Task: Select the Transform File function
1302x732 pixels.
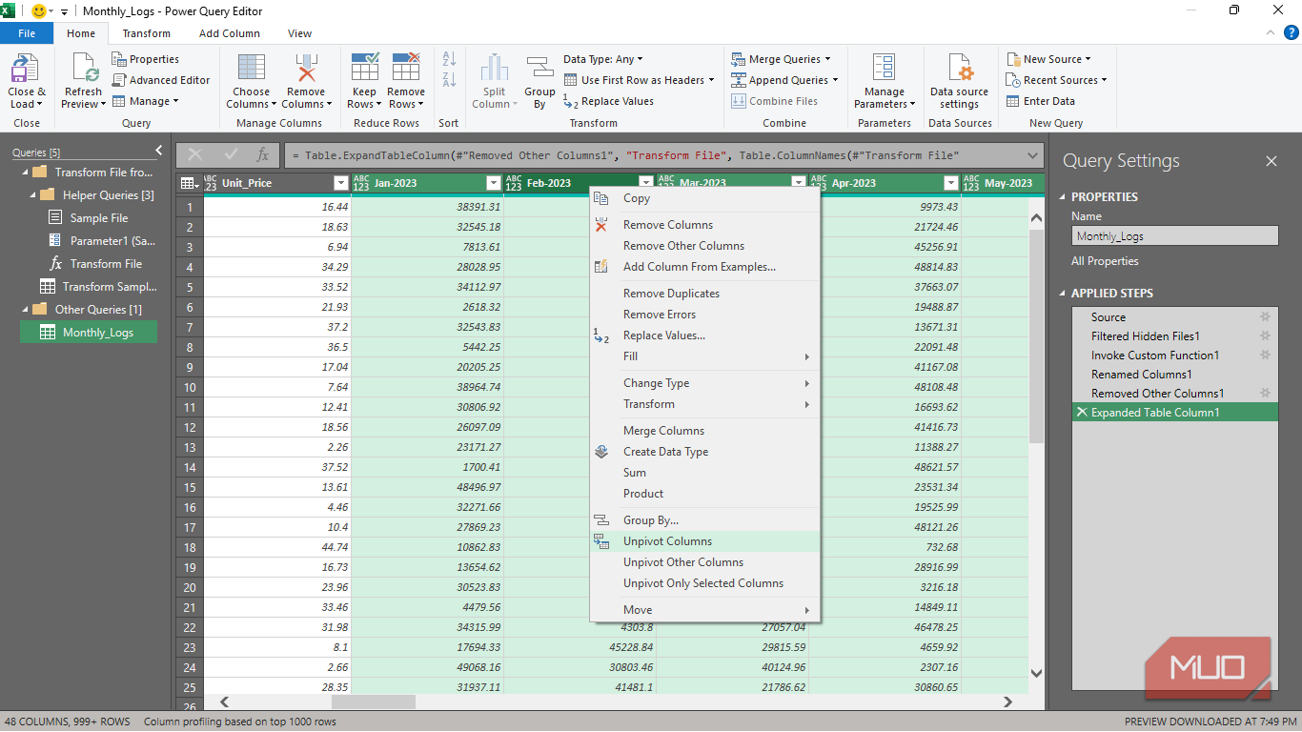Action: [106, 264]
